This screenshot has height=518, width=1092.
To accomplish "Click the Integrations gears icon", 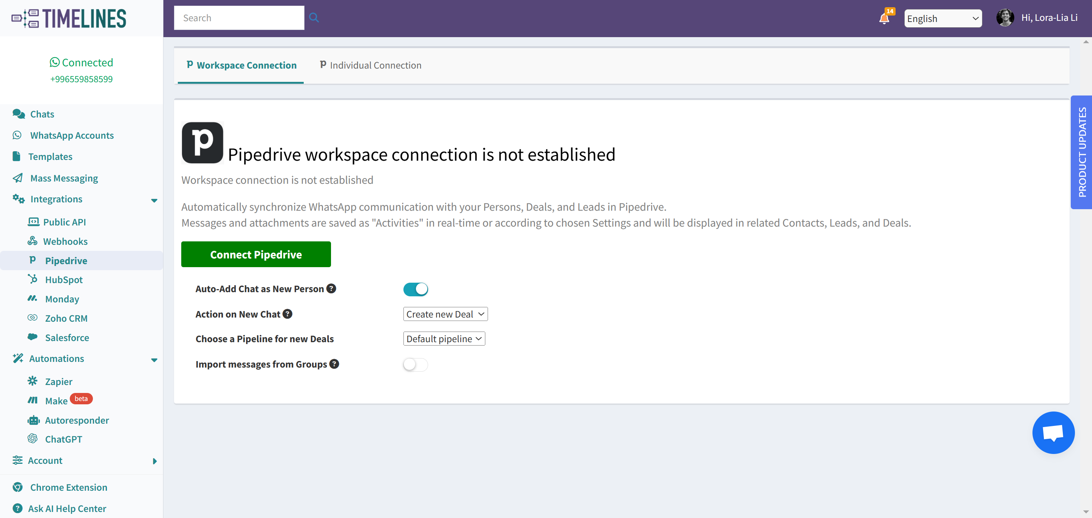I will (19, 199).
